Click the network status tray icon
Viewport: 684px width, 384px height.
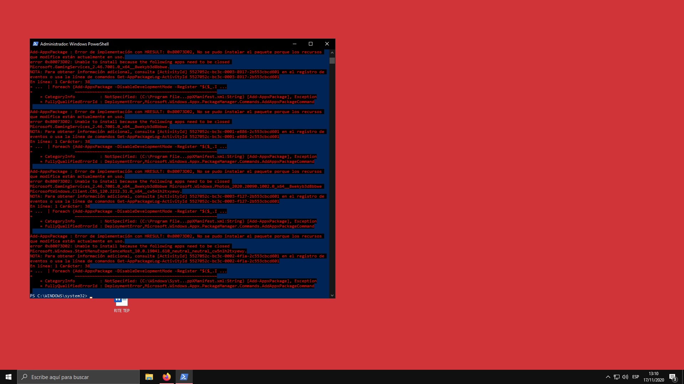[616, 377]
